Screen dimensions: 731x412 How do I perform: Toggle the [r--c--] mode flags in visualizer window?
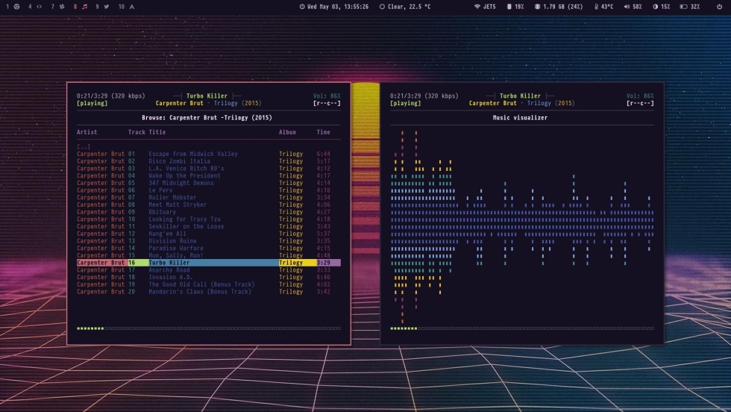[x=640, y=103]
